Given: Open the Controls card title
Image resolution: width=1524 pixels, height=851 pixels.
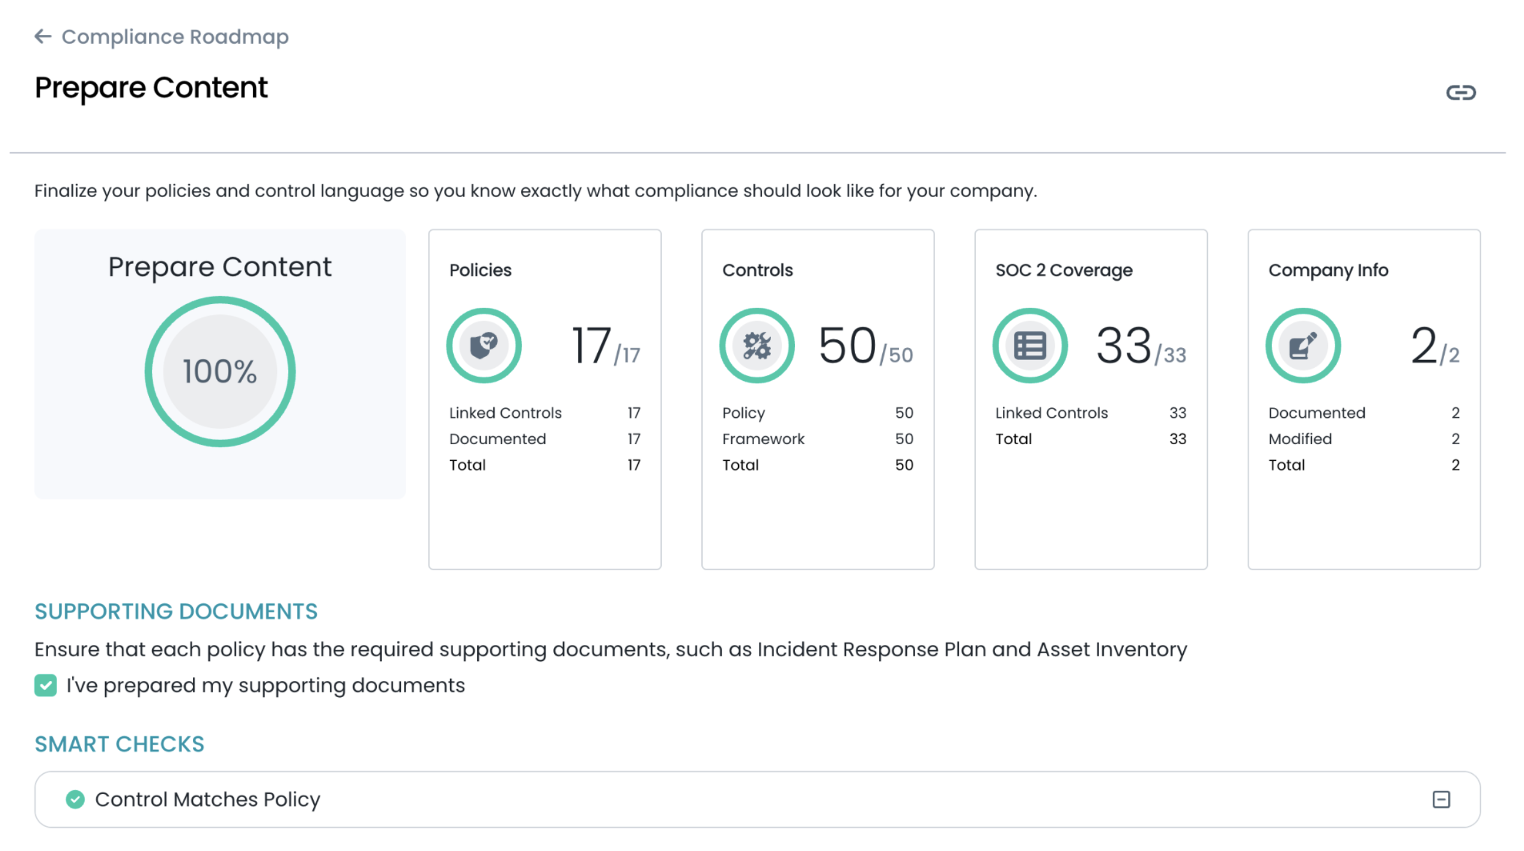Looking at the screenshot, I should pyautogui.click(x=757, y=270).
